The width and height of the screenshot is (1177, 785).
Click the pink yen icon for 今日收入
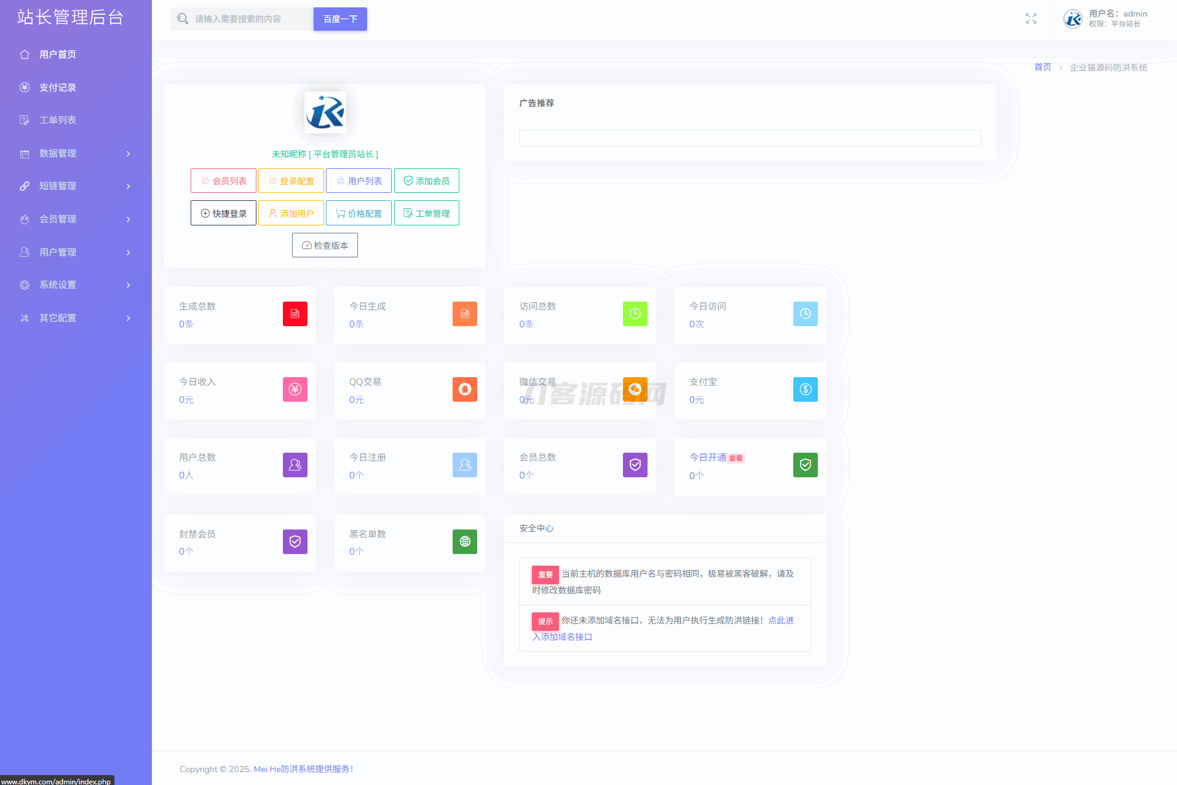click(295, 389)
